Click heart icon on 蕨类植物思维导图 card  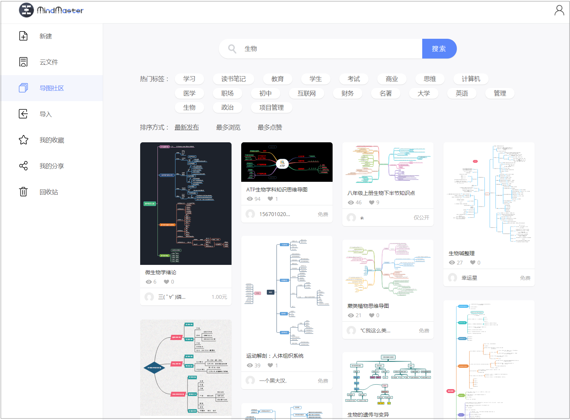pos(371,315)
